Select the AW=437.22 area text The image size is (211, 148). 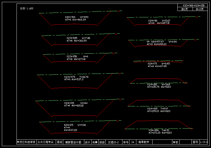pos(71,130)
